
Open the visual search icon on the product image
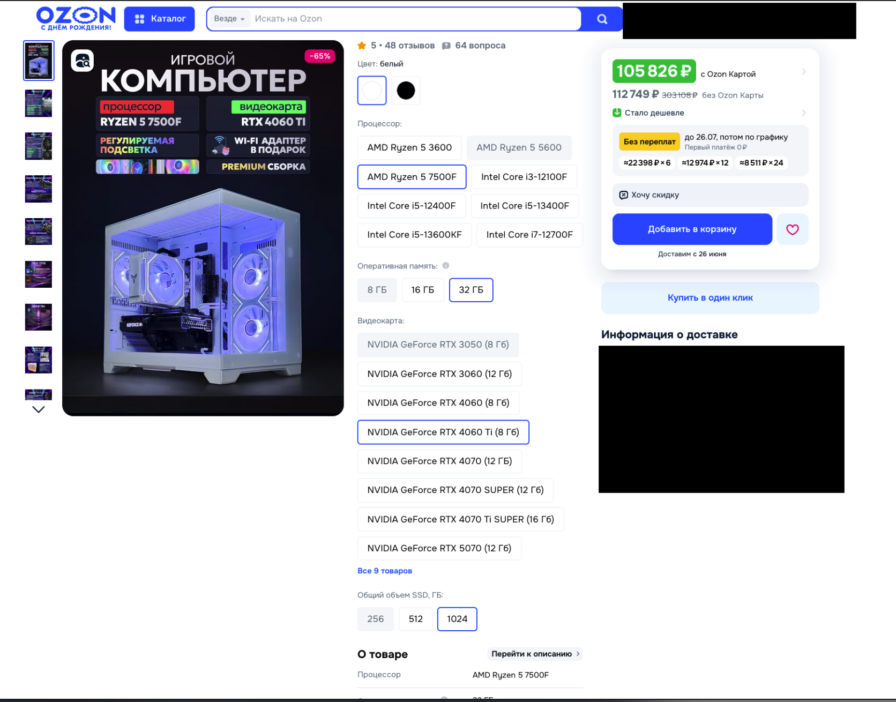tap(83, 61)
